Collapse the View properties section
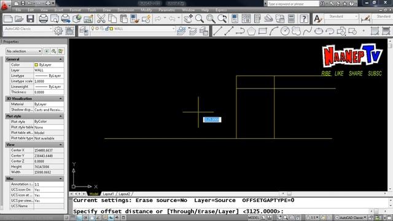The image size is (393, 221). (60, 145)
